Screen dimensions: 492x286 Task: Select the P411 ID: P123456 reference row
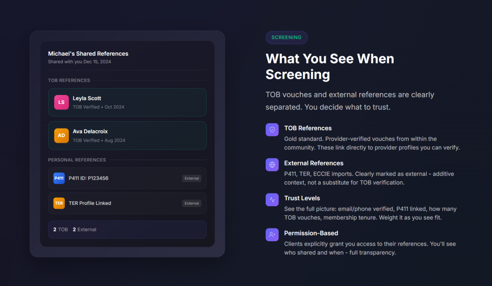click(x=127, y=178)
